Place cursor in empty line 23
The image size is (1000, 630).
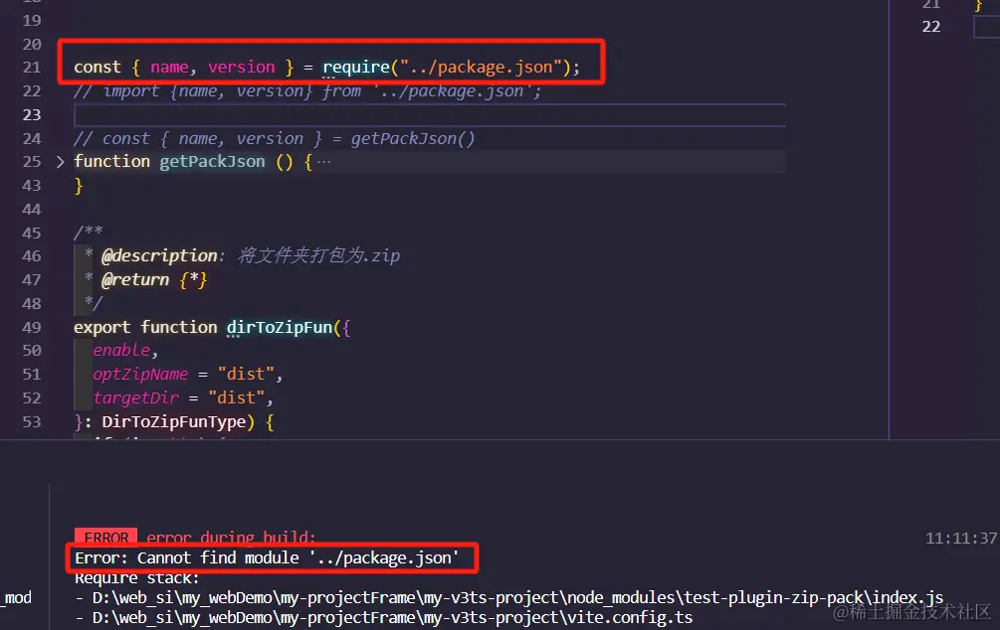[430, 115]
